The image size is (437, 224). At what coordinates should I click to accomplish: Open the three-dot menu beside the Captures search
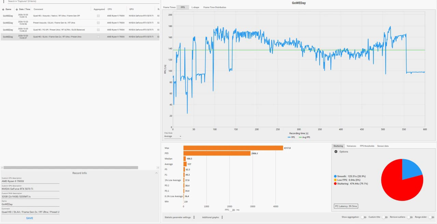point(3,1)
